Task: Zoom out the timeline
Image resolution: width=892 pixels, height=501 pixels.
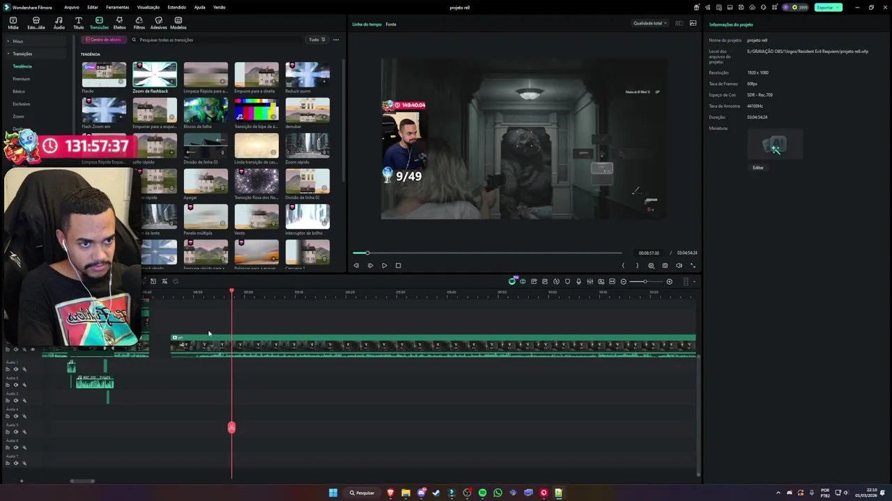Action: [x=623, y=281]
